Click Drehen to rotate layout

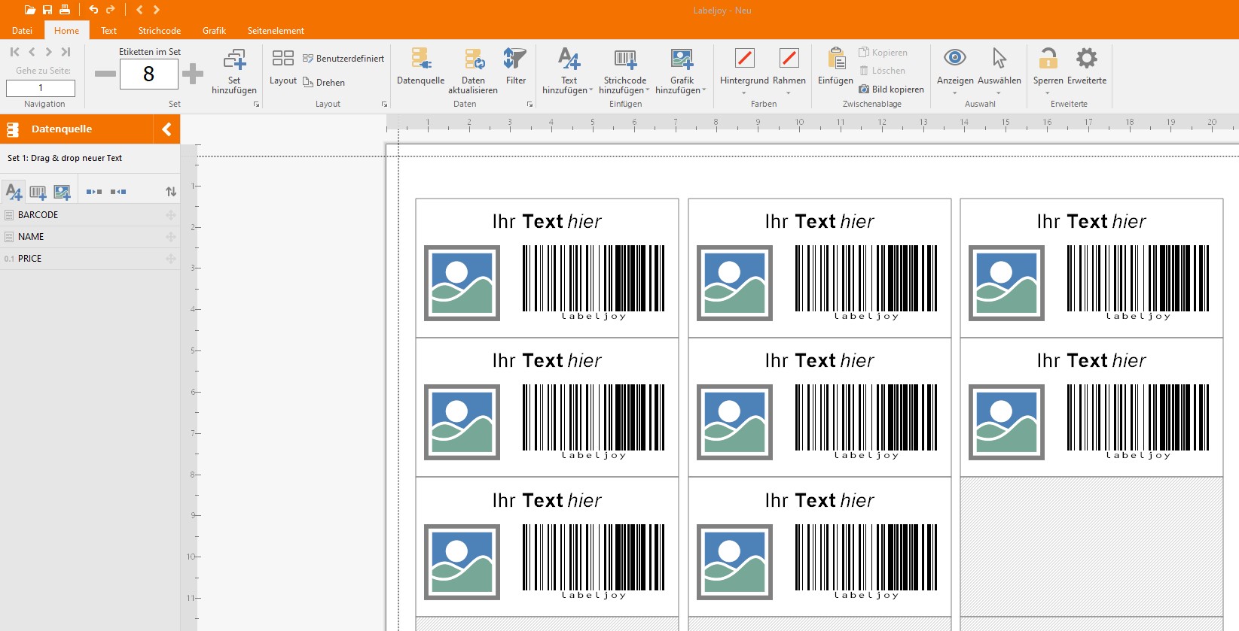point(324,83)
